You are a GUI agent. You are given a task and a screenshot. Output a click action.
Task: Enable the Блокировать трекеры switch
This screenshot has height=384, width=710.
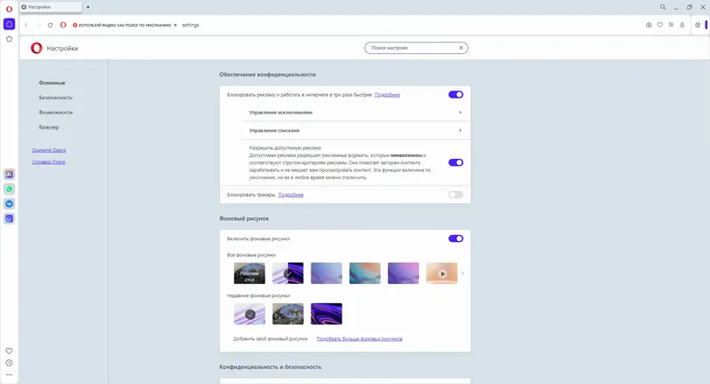tap(455, 194)
